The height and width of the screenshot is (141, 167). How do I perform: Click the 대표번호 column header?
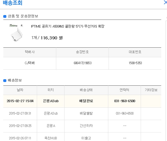point(135,52)
